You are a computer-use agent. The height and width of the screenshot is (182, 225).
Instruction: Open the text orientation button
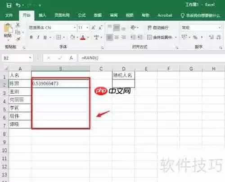(133, 28)
